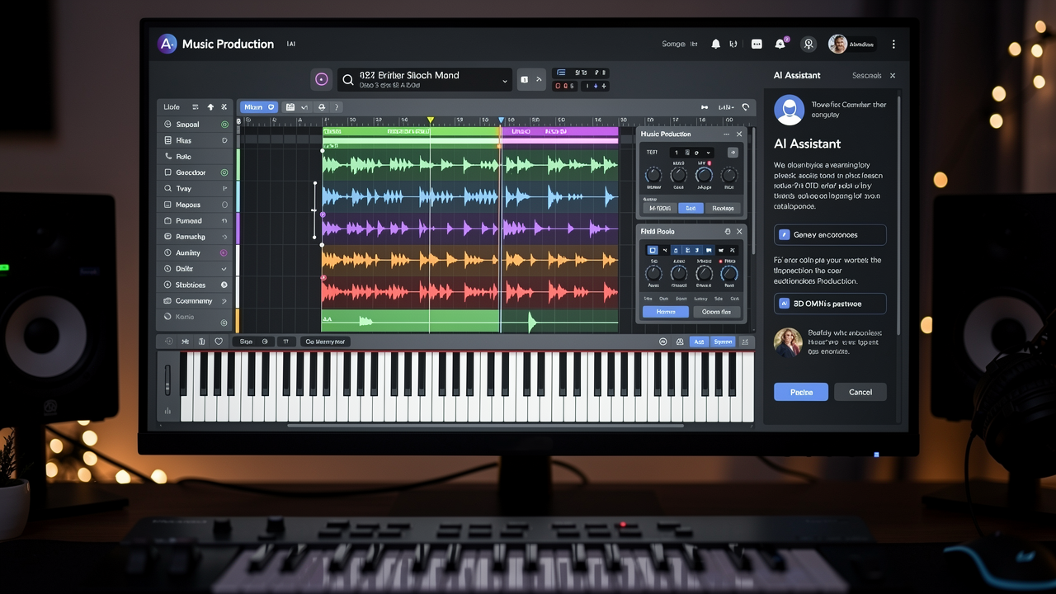The image size is (1056, 594).
Task: Open the Mlurn dropdown in the timeline toolbar
Action: (x=259, y=107)
